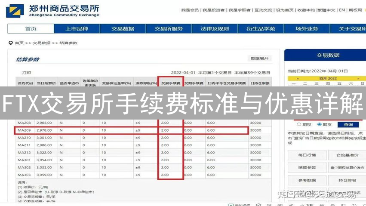366x206 pixels.
Task: Click the 查询 button
Action: [x=348, y=125]
